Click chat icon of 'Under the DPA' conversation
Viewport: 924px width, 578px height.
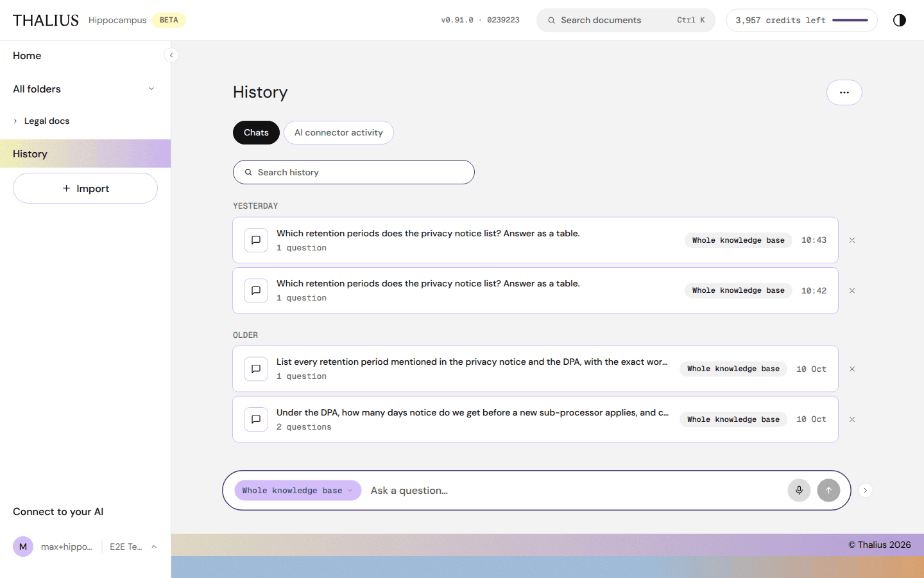pyautogui.click(x=256, y=419)
